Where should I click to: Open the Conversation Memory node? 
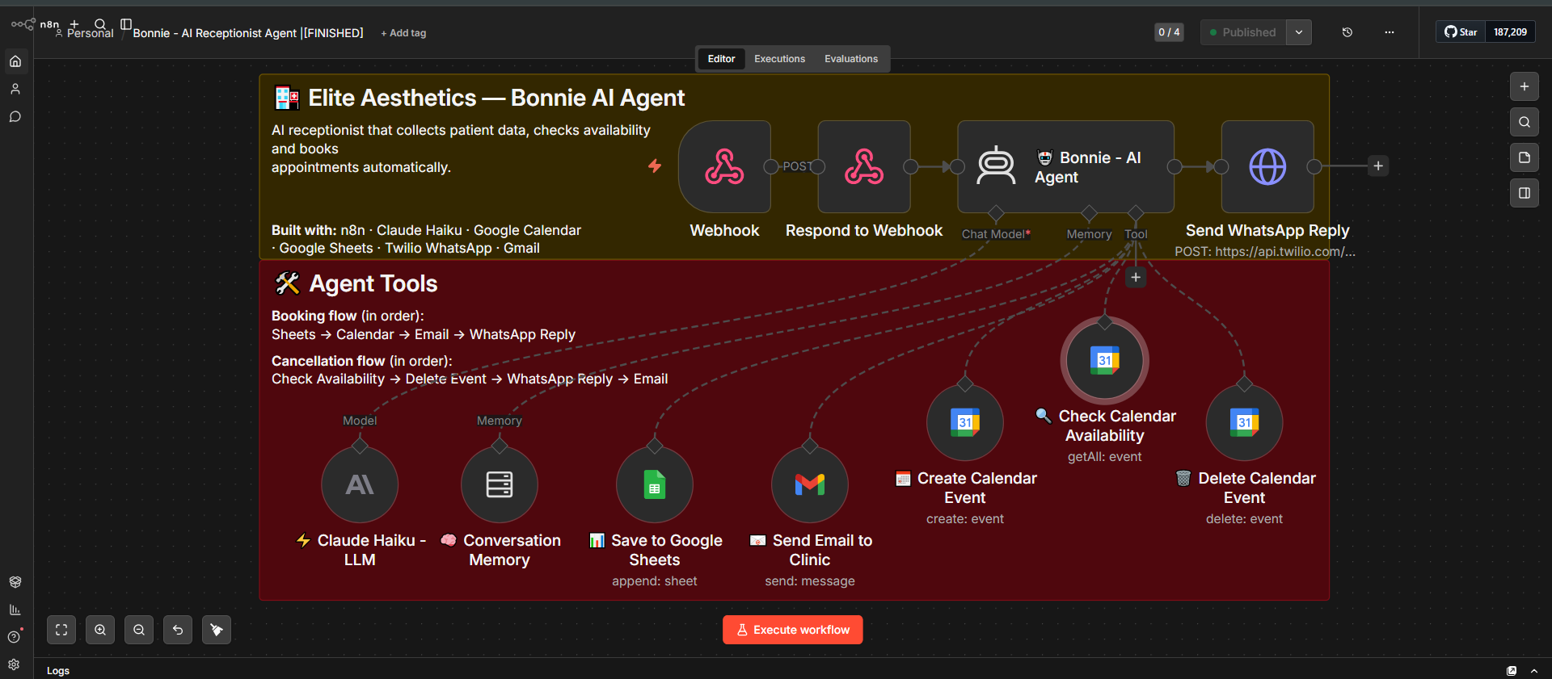tap(500, 484)
